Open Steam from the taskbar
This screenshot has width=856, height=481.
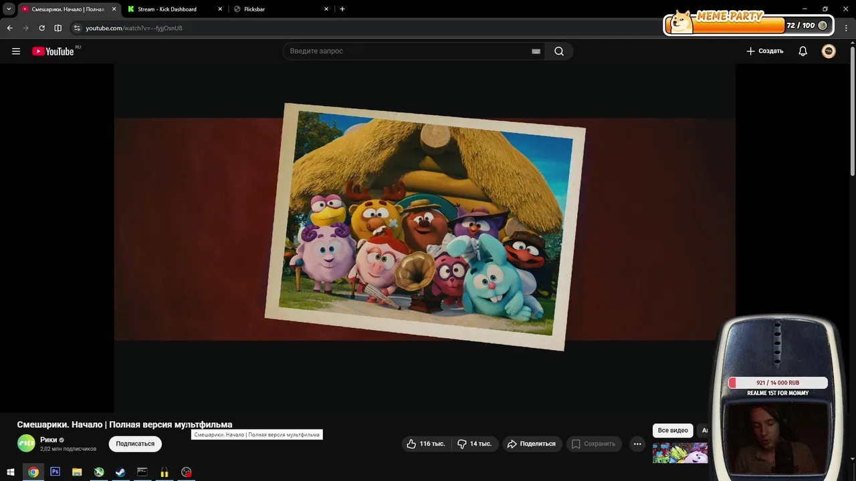point(120,472)
